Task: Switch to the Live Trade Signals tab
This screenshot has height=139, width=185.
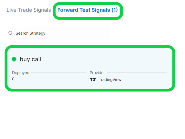Action: 29,10
